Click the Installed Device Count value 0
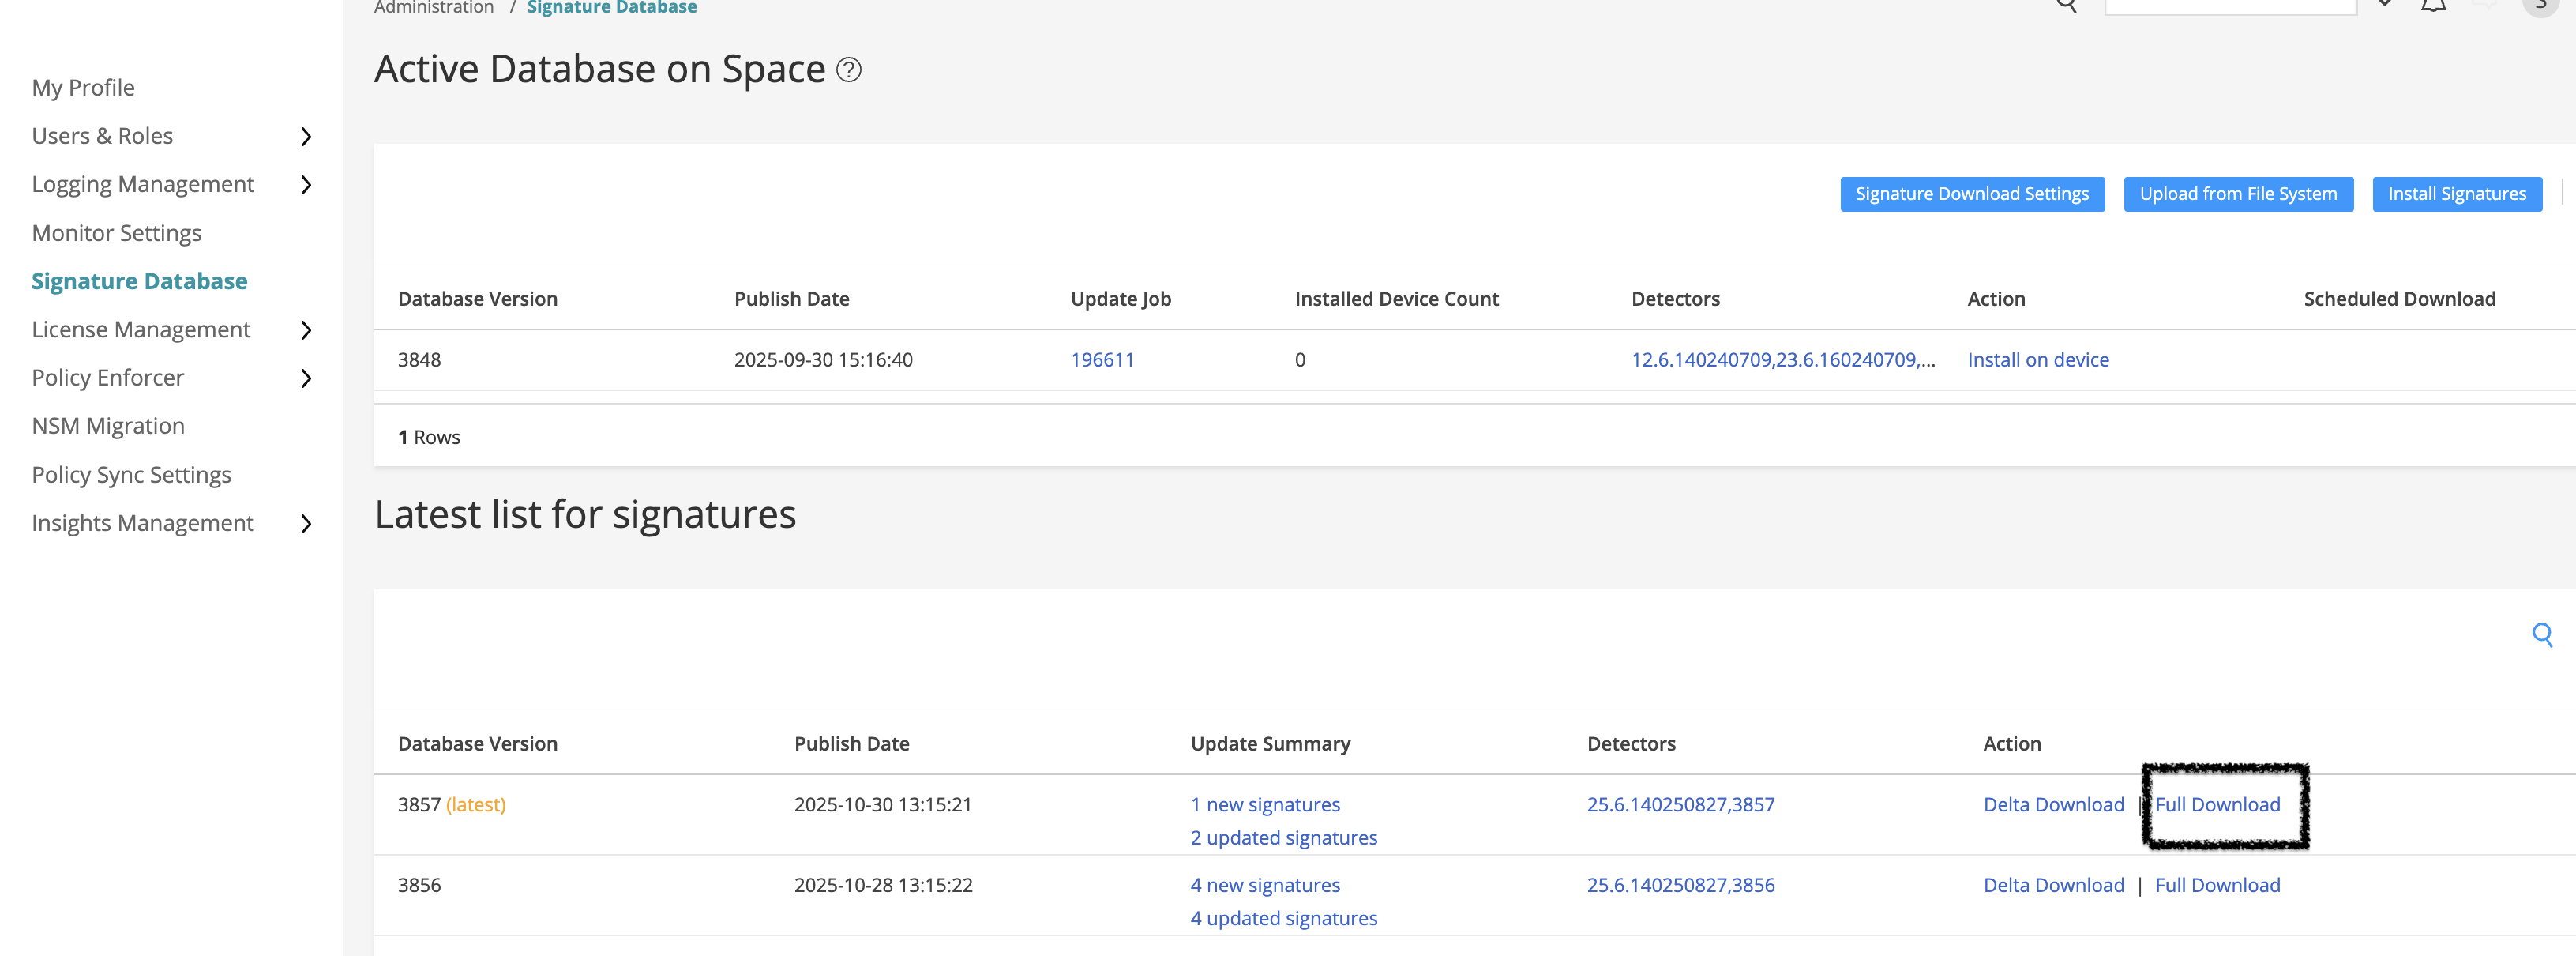The width and height of the screenshot is (2576, 956). (x=1299, y=360)
